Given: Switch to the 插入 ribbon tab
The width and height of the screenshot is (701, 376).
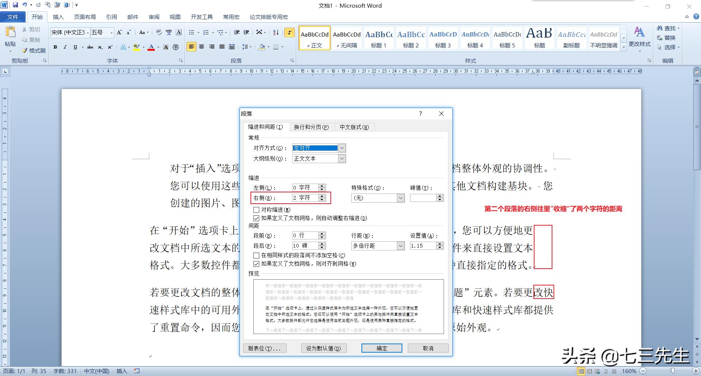Looking at the screenshot, I should (x=58, y=17).
